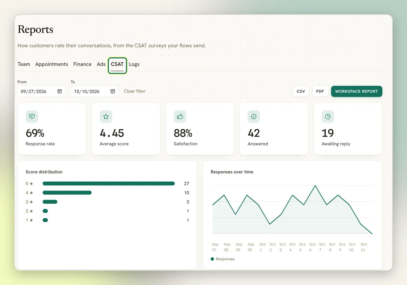The width and height of the screenshot is (407, 285).
Task: Open the To date calendar picker icon
Action: [113, 91]
